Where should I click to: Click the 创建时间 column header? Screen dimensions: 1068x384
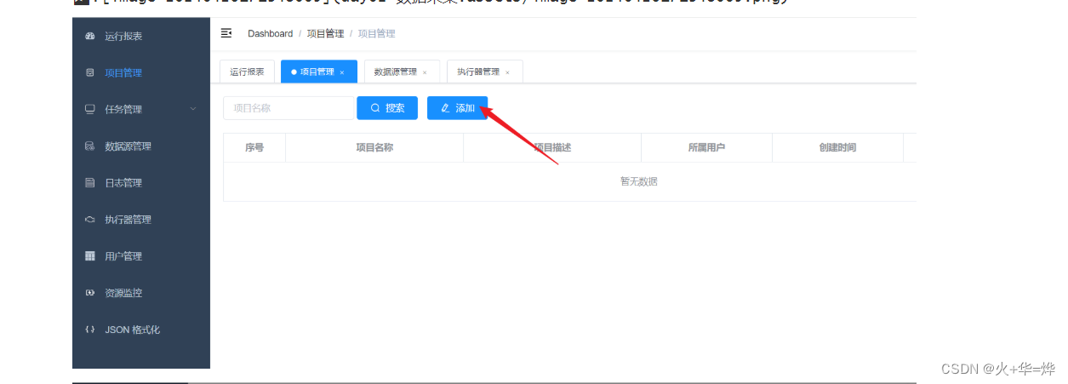[837, 147]
